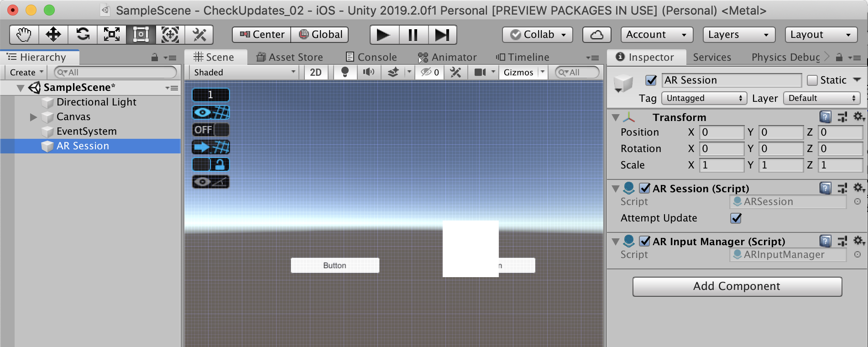Select the Rect Transform tool
868x347 pixels.
(141, 35)
